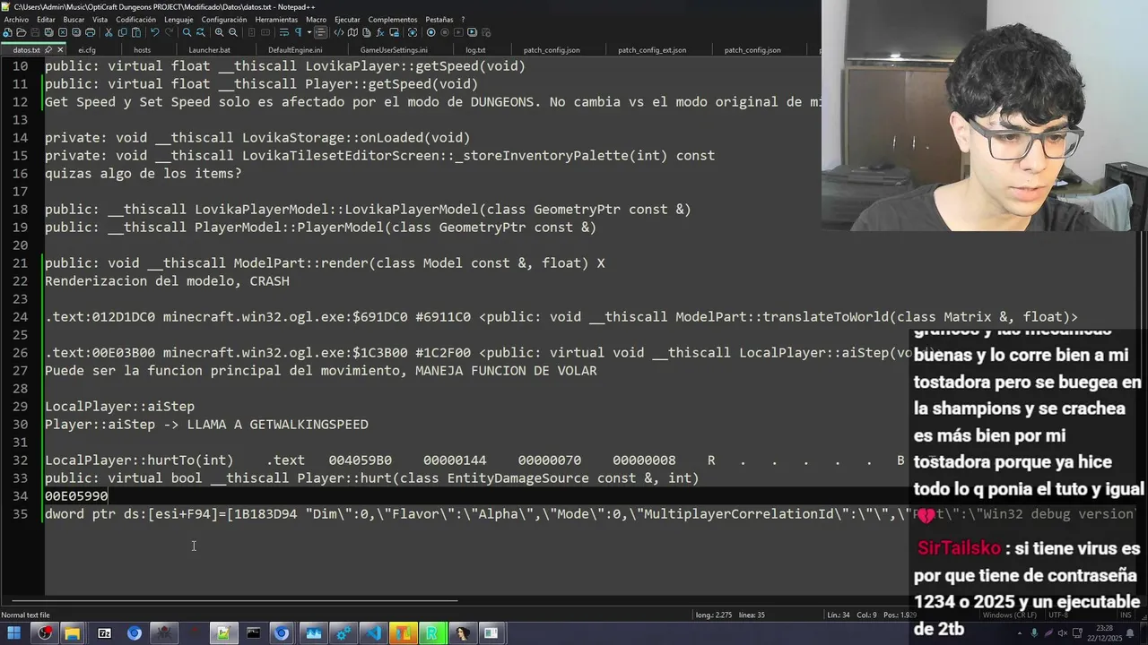
Task: Click the address text 00E05990
Action: coord(76,495)
